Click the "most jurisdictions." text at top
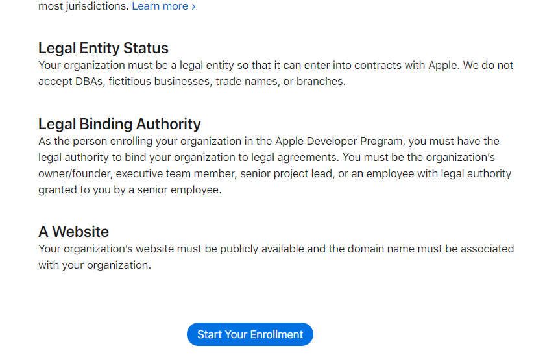The image size is (545, 357). (x=83, y=6)
